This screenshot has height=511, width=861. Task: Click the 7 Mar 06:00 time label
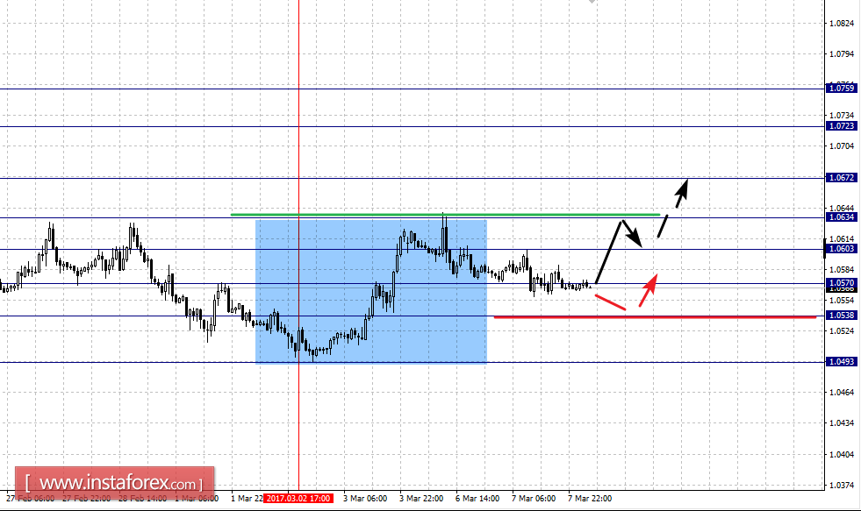point(533,499)
